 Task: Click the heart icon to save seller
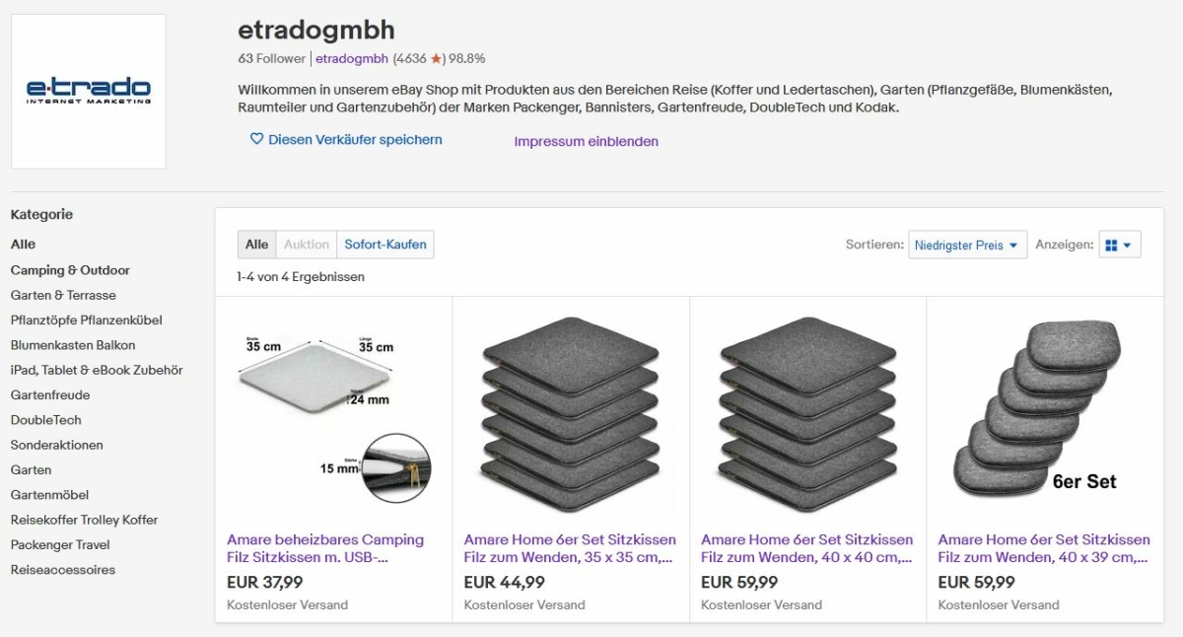[256, 140]
